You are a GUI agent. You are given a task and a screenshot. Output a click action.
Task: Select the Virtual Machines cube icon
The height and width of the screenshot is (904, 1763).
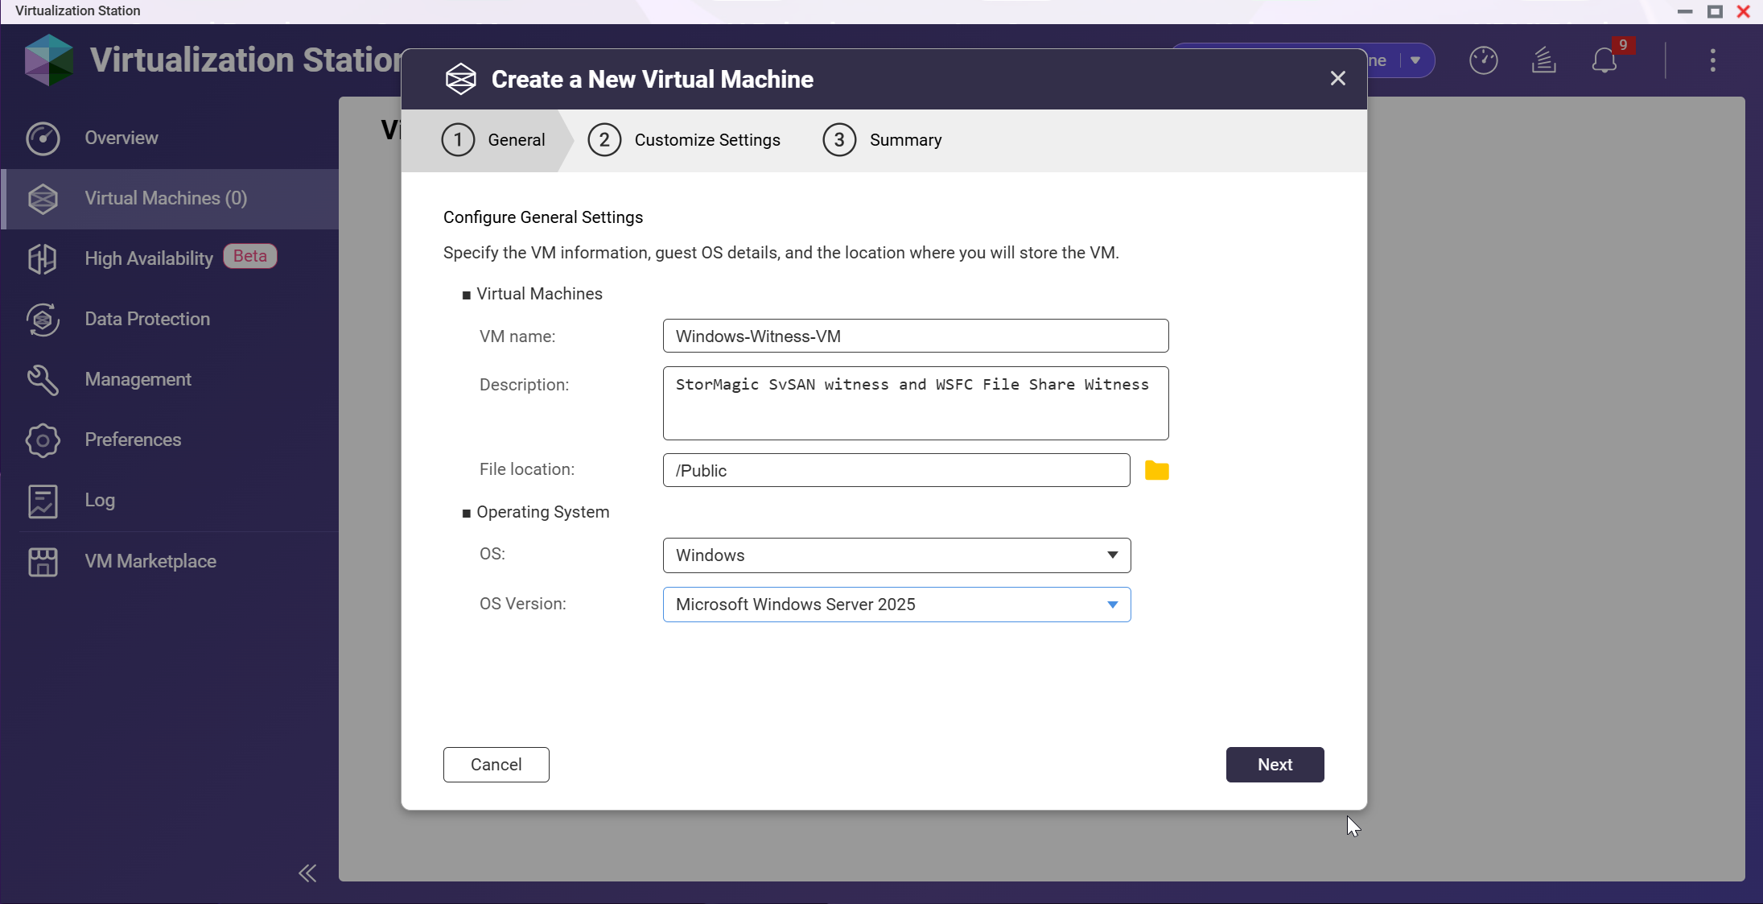43,199
